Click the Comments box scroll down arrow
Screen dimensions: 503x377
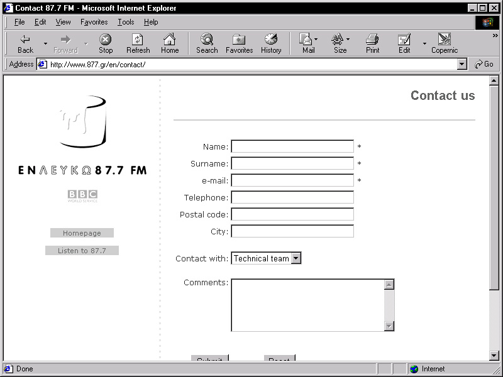pyautogui.click(x=389, y=326)
